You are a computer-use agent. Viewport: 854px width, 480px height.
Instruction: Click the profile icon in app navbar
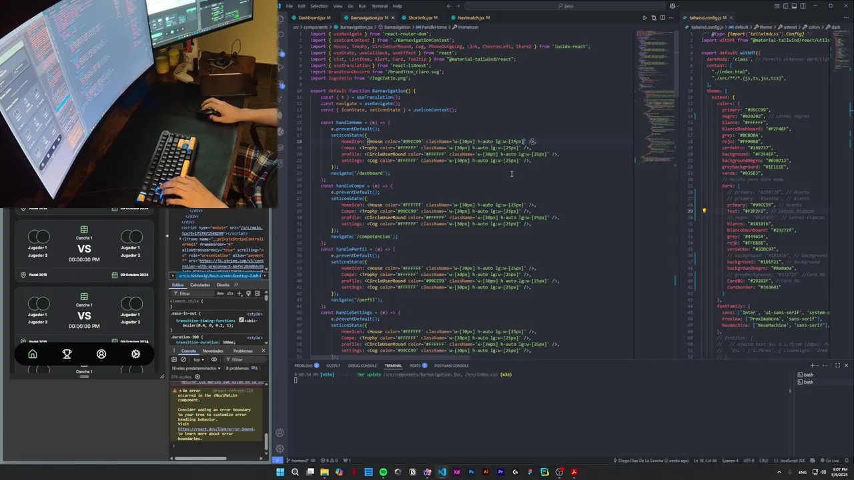pyautogui.click(x=101, y=354)
